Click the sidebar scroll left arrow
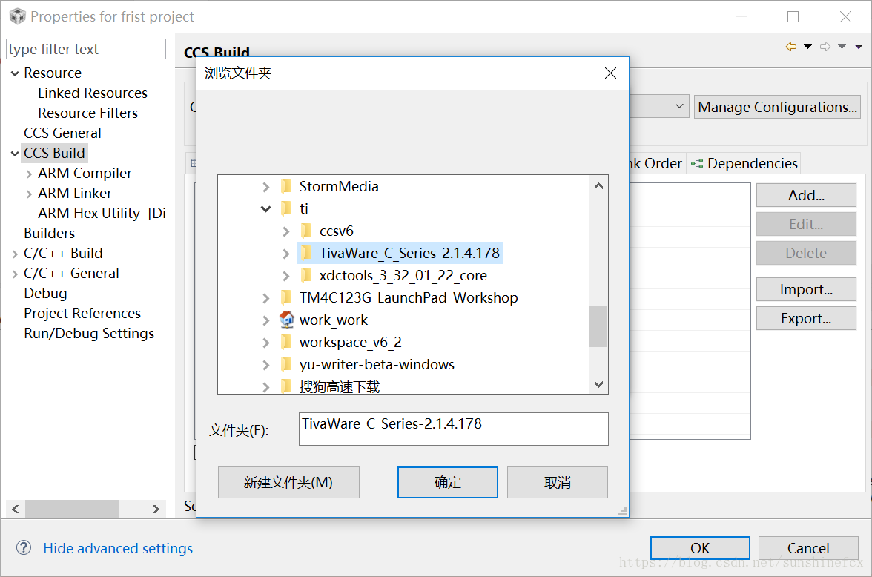 pyautogui.click(x=16, y=509)
